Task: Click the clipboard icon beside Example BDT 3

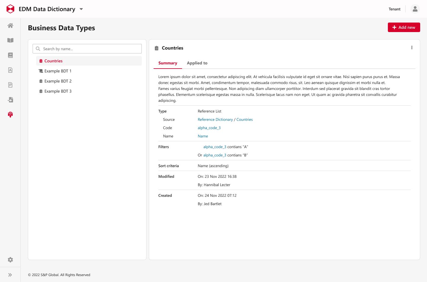Action: click(x=41, y=91)
